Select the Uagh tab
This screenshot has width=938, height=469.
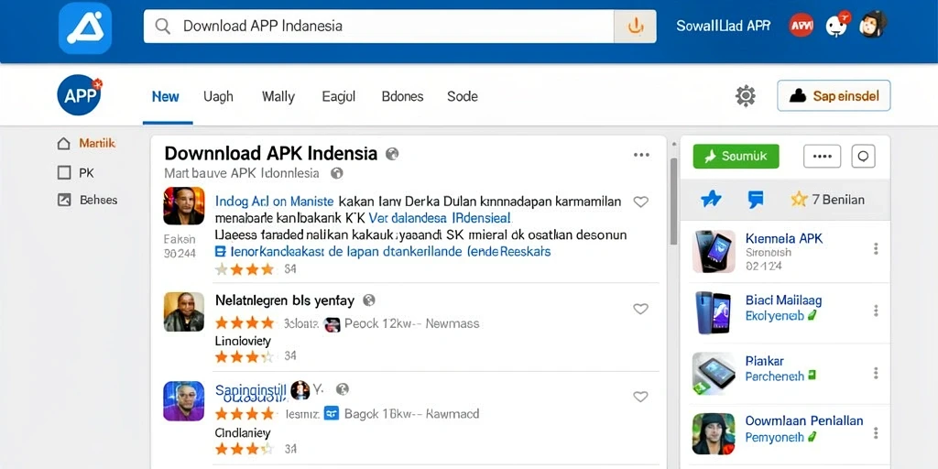click(x=218, y=96)
